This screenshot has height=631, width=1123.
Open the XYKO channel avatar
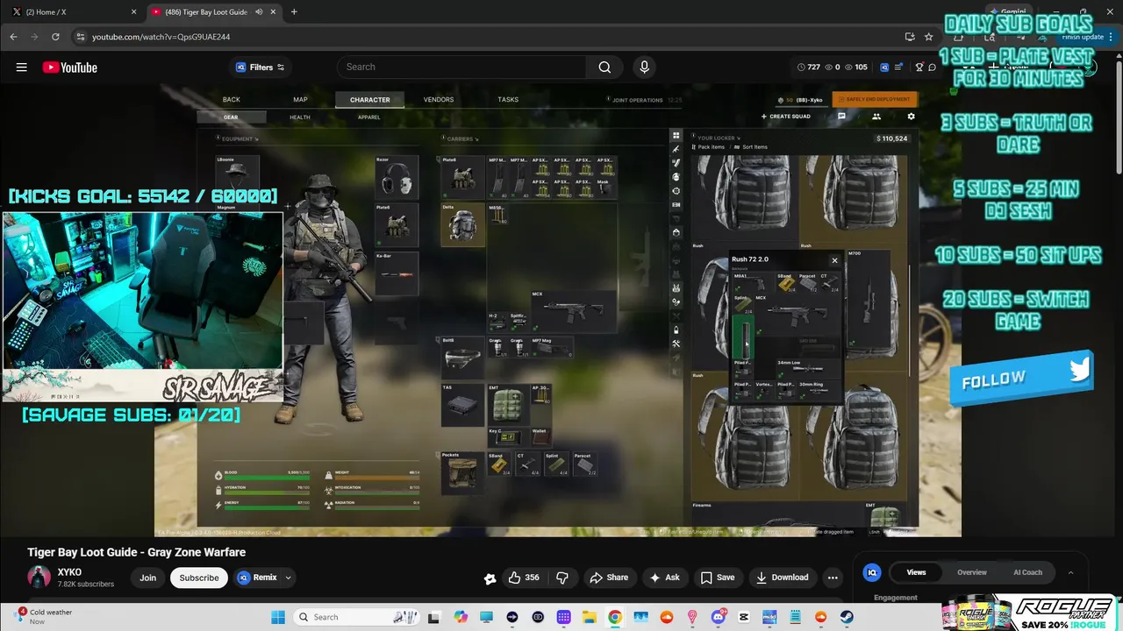pyautogui.click(x=39, y=578)
